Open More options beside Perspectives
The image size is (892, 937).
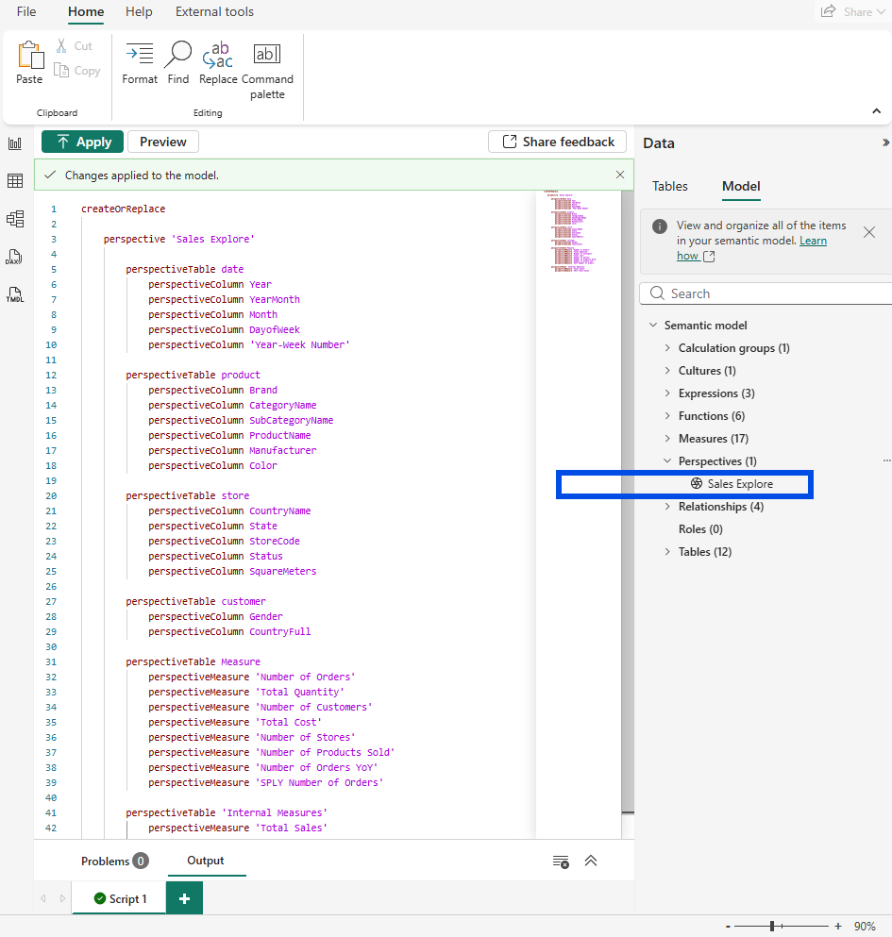pyautogui.click(x=886, y=460)
